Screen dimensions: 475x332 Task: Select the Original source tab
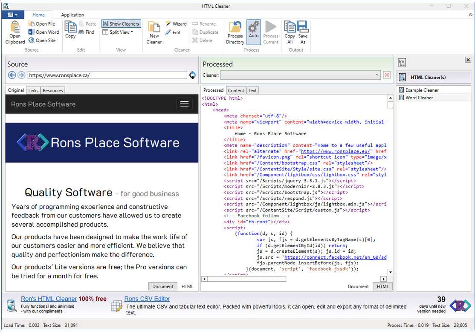click(16, 90)
